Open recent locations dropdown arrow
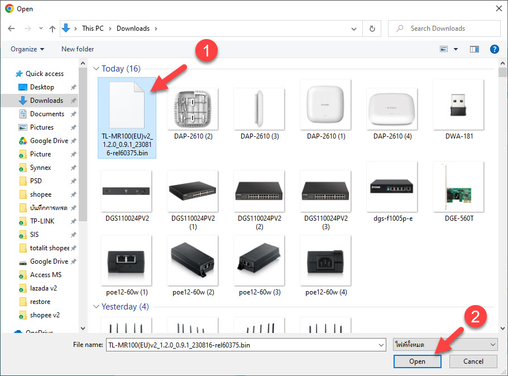This screenshot has width=508, height=376. tap(41, 28)
